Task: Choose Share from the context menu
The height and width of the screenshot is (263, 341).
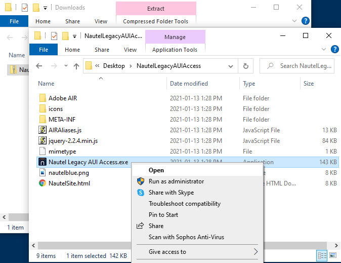Action: coord(197,226)
